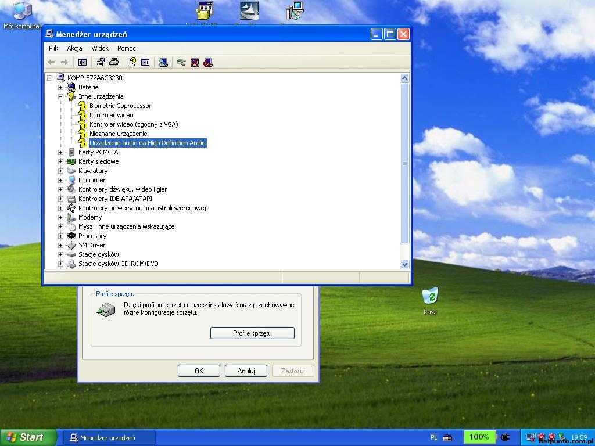Screen dimensions: 595x446
Task: Click the Device Manager title bar icon
Action: (x=49, y=34)
